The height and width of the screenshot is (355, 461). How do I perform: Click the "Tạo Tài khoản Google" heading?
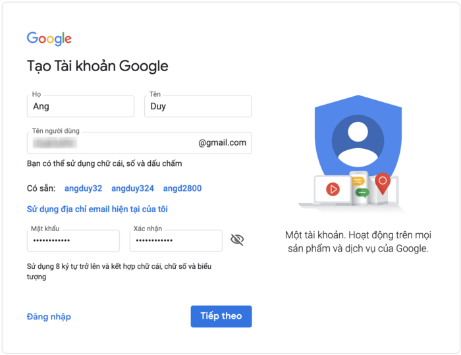click(x=97, y=67)
